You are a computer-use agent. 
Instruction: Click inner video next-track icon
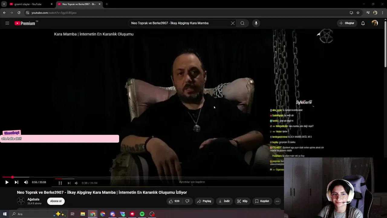click(69, 183)
